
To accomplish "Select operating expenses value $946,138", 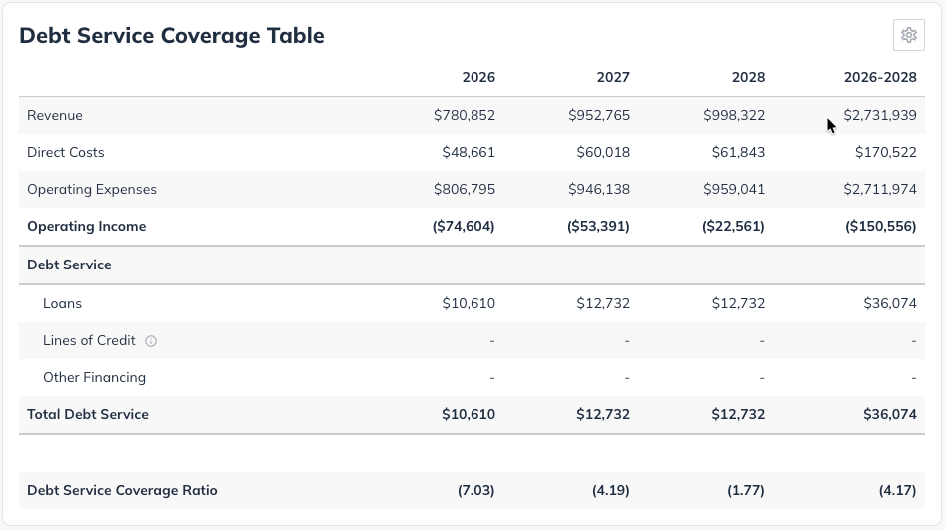I will (x=599, y=189).
